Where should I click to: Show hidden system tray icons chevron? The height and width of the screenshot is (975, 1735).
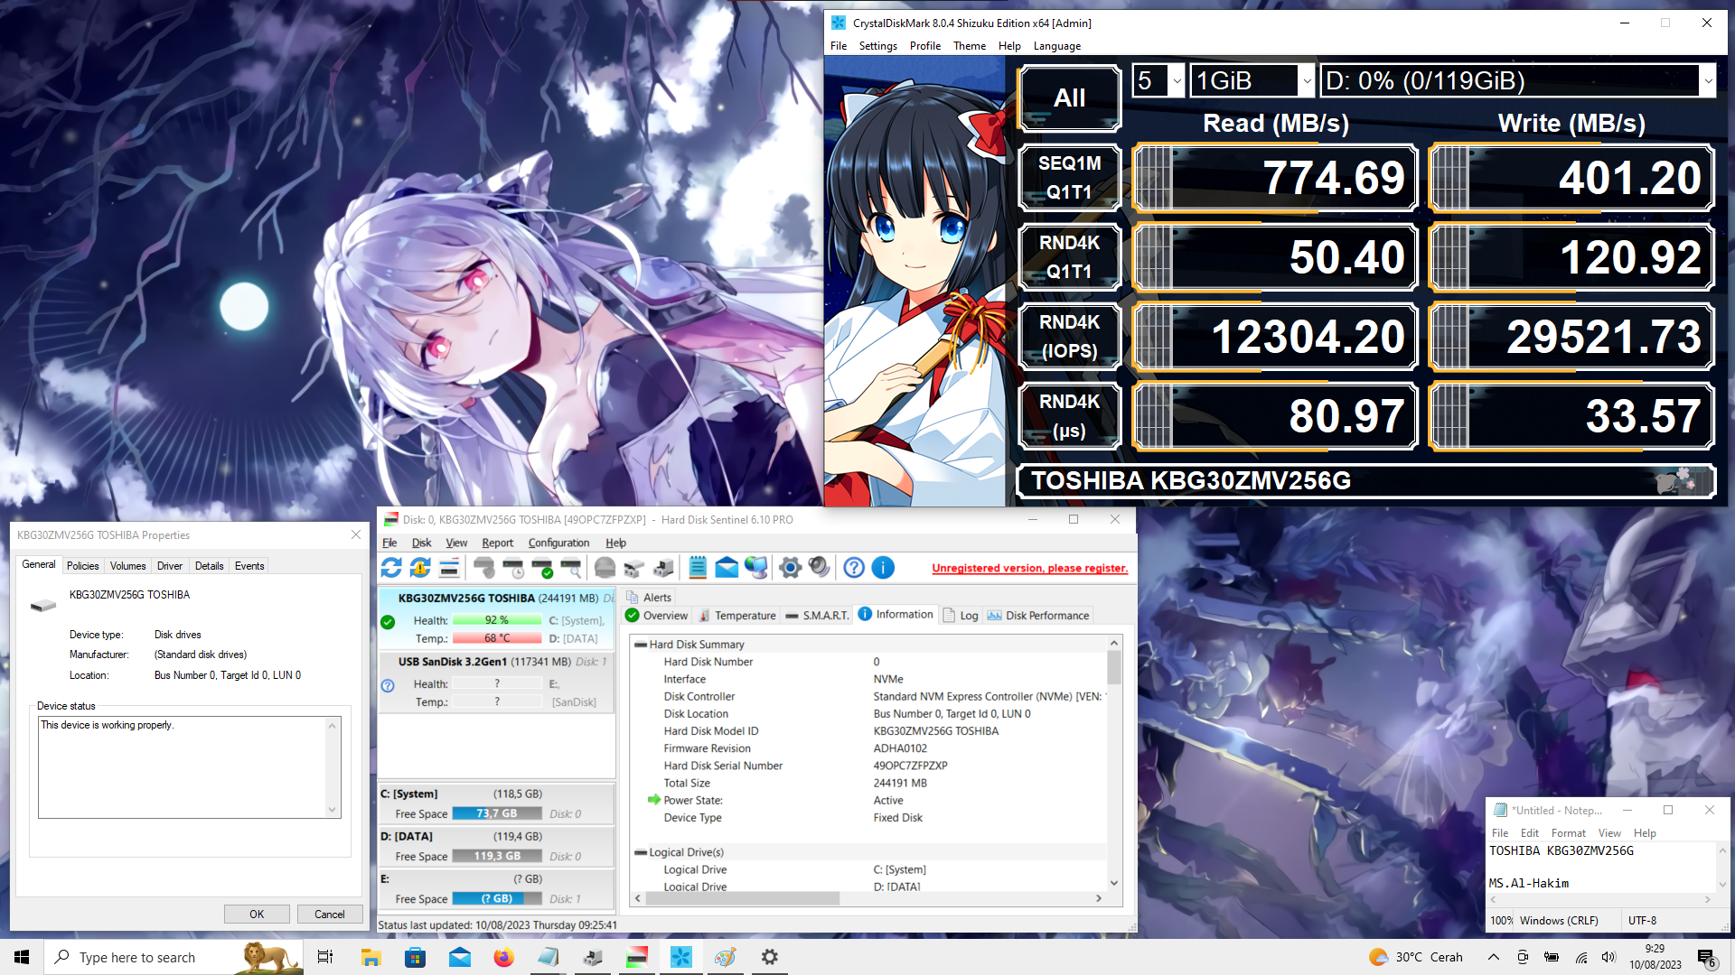click(x=1493, y=957)
